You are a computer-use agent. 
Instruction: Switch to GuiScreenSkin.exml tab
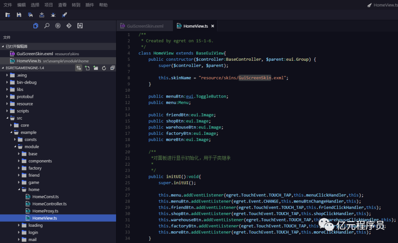click(x=145, y=26)
